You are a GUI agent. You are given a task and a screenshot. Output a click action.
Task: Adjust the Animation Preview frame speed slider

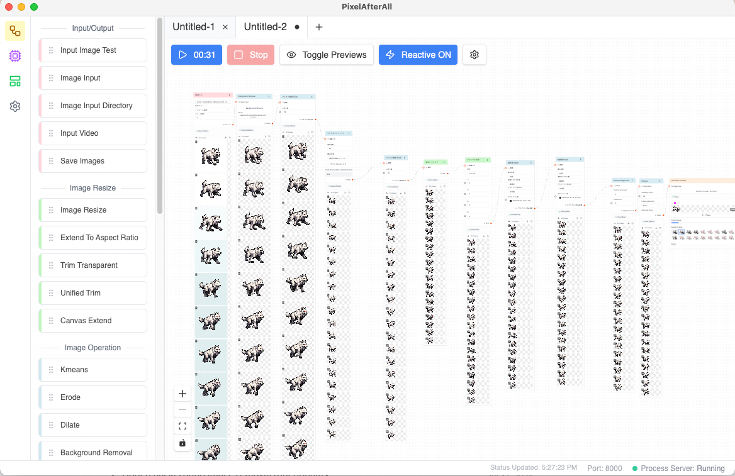[x=703, y=223]
